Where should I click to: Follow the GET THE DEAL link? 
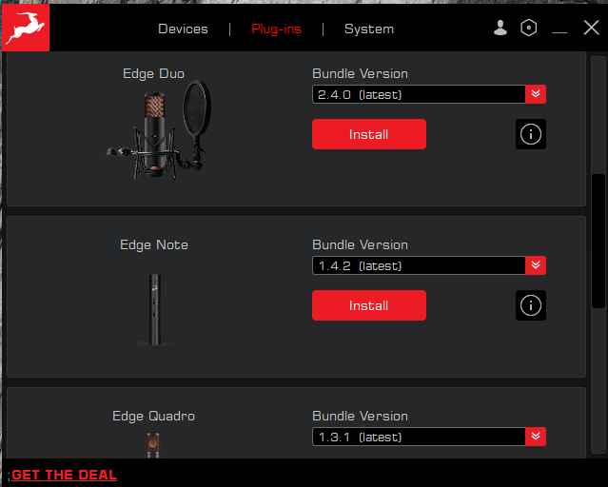[64, 475]
